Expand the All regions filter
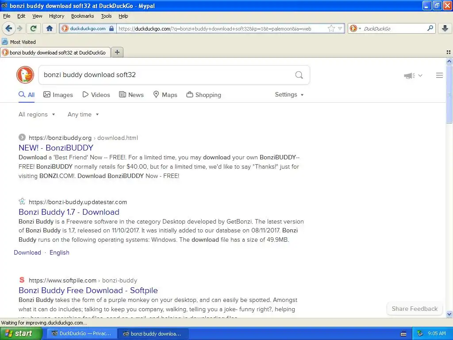The image size is (453, 340). click(37, 115)
